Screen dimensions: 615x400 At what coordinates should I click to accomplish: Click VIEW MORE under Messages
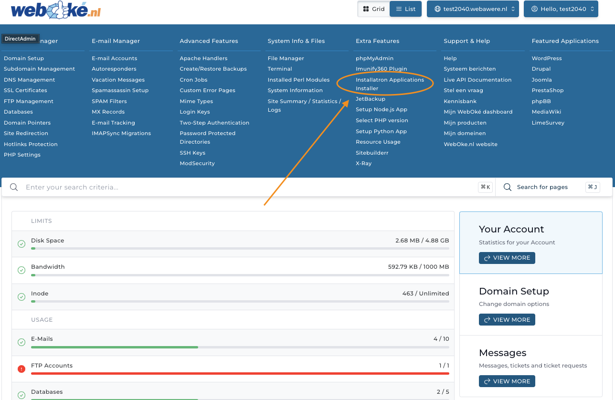click(x=507, y=381)
